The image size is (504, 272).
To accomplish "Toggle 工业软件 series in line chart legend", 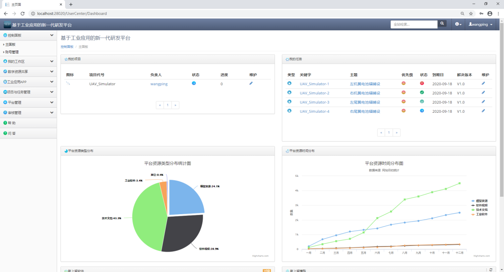I will (x=479, y=215).
